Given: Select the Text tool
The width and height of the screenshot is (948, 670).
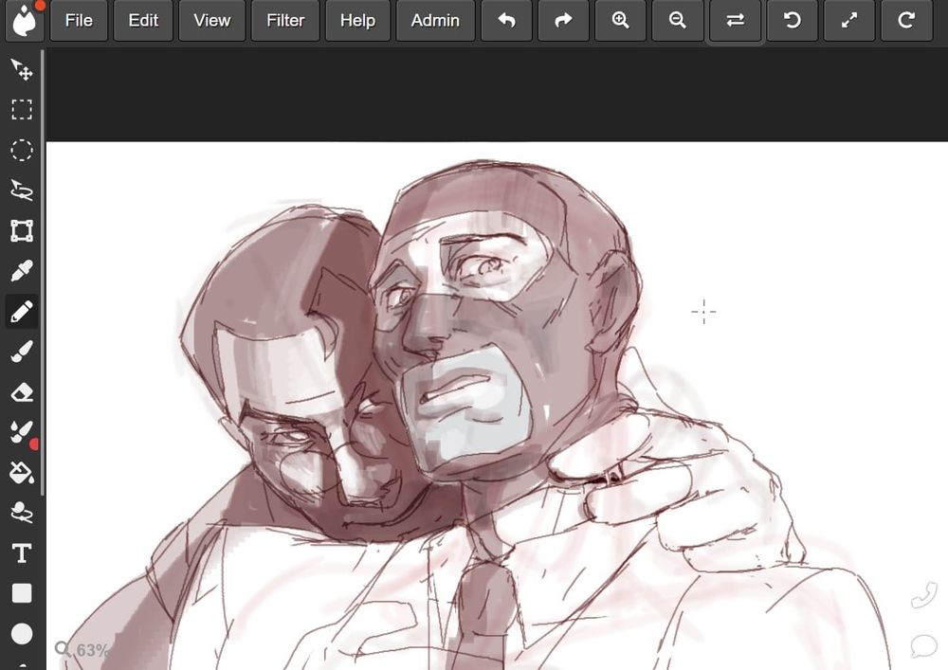Looking at the screenshot, I should coord(22,553).
